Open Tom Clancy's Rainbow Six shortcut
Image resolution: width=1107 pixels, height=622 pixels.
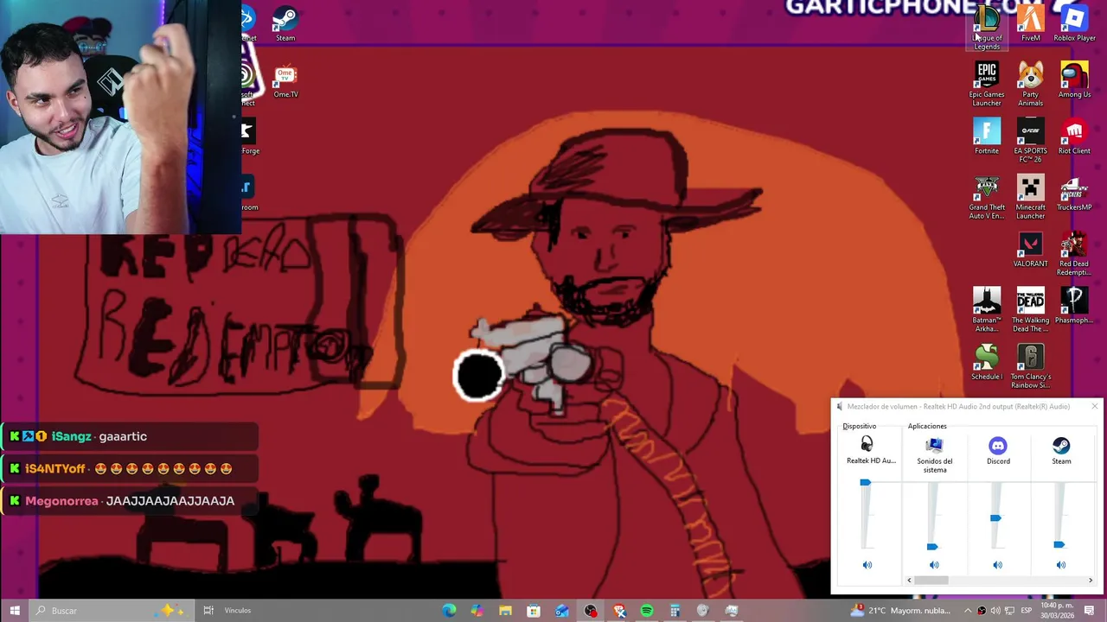tap(1030, 366)
